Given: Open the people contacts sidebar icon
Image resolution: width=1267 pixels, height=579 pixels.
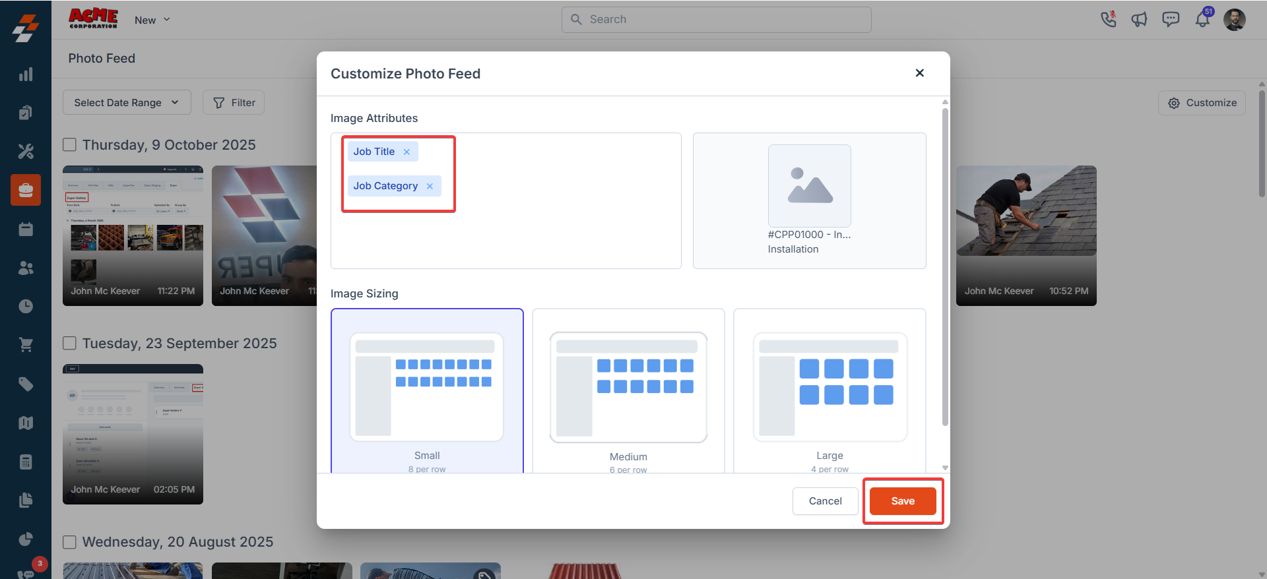Looking at the screenshot, I should tap(26, 268).
